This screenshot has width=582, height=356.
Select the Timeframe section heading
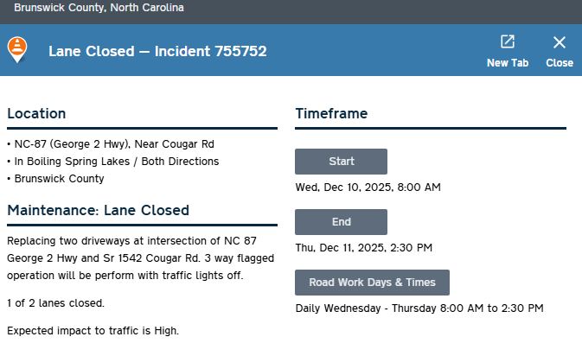click(331, 113)
